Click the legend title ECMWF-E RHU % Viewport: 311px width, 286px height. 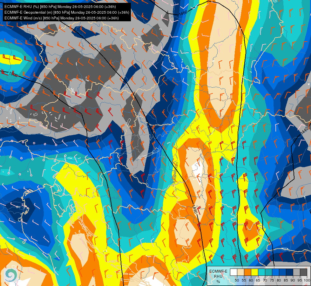218,276
